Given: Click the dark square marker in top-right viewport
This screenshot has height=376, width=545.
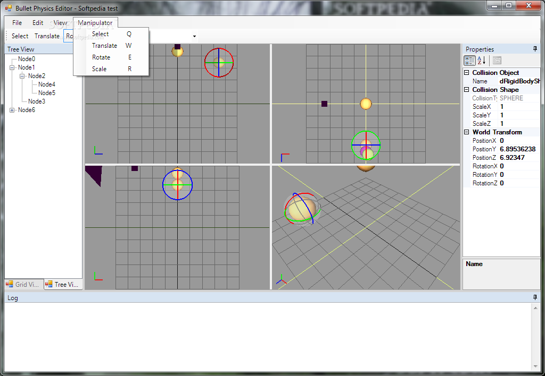Looking at the screenshot, I should 324,104.
